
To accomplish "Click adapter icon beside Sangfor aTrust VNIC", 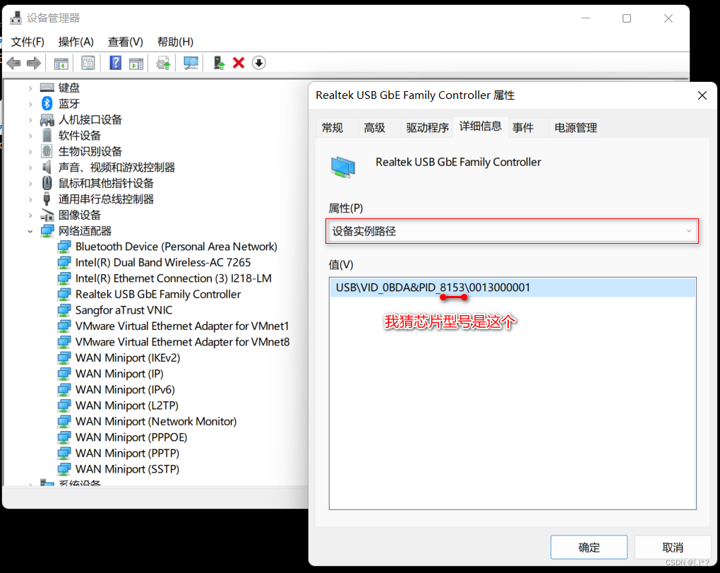I will click(x=64, y=310).
